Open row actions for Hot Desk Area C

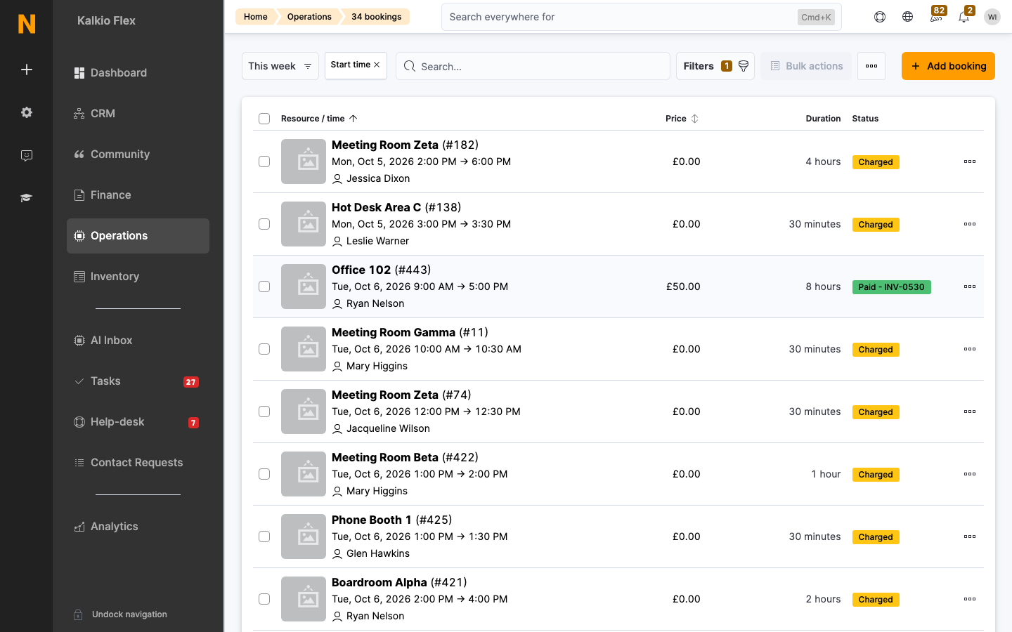(970, 224)
